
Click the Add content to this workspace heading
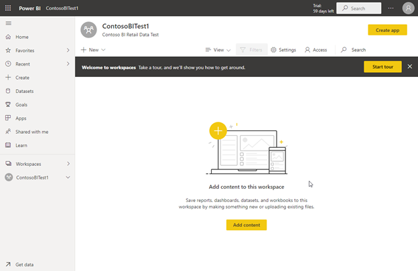point(247,187)
